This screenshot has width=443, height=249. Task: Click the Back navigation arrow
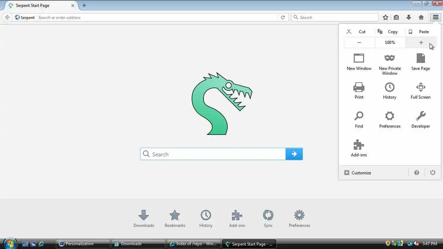point(7,17)
